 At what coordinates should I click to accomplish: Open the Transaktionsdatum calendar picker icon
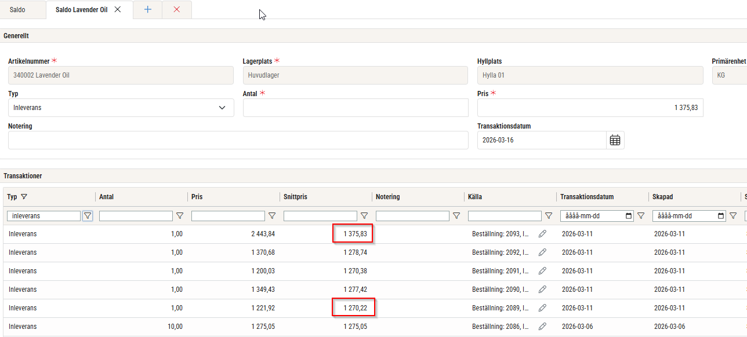click(615, 140)
